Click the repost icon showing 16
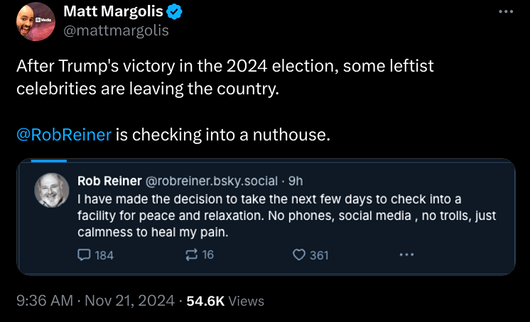 (x=192, y=255)
